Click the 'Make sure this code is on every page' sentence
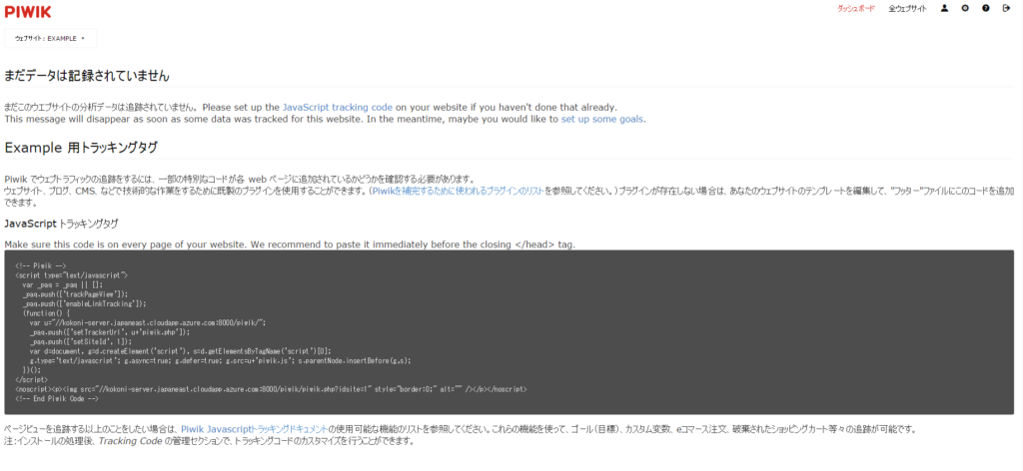 290,244
